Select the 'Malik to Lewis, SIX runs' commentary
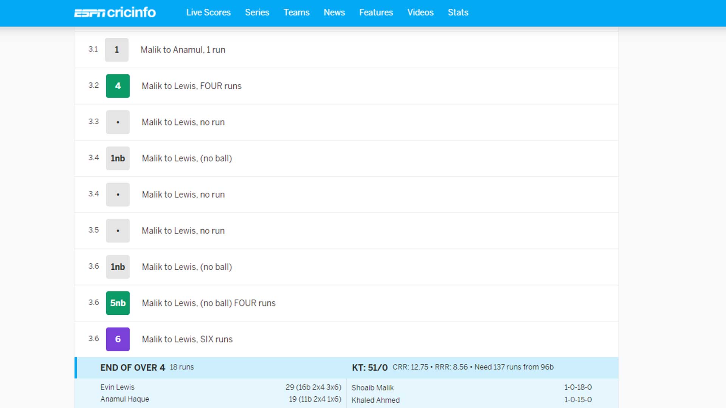This screenshot has height=408, width=726. tap(187, 339)
